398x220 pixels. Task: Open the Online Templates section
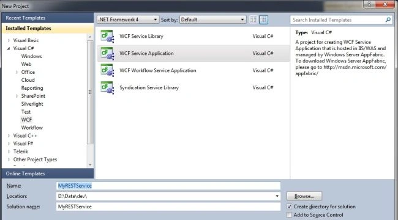[48, 174]
